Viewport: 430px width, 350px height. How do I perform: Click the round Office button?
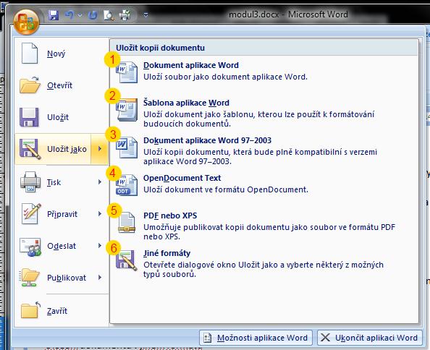(26, 22)
